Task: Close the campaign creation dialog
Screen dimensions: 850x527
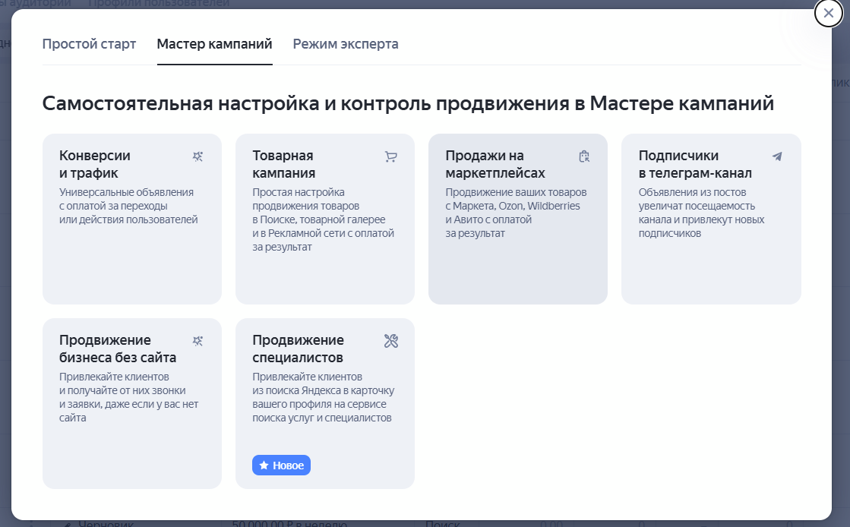Action: coord(828,13)
